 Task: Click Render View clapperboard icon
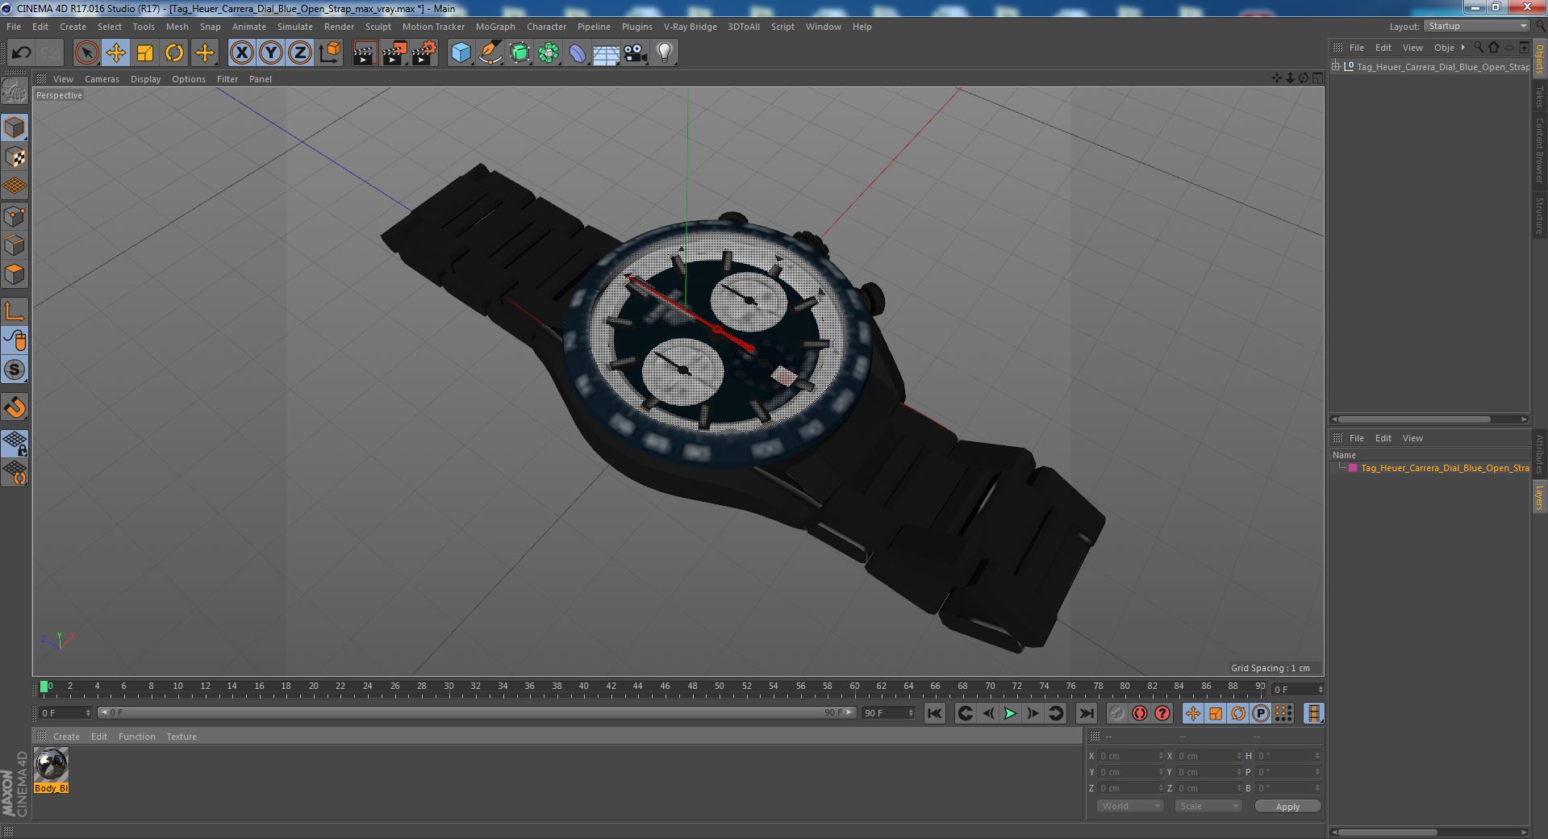click(x=365, y=53)
